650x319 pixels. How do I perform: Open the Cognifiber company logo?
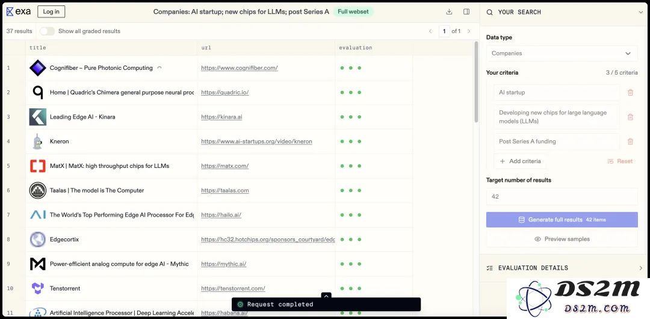(x=38, y=67)
